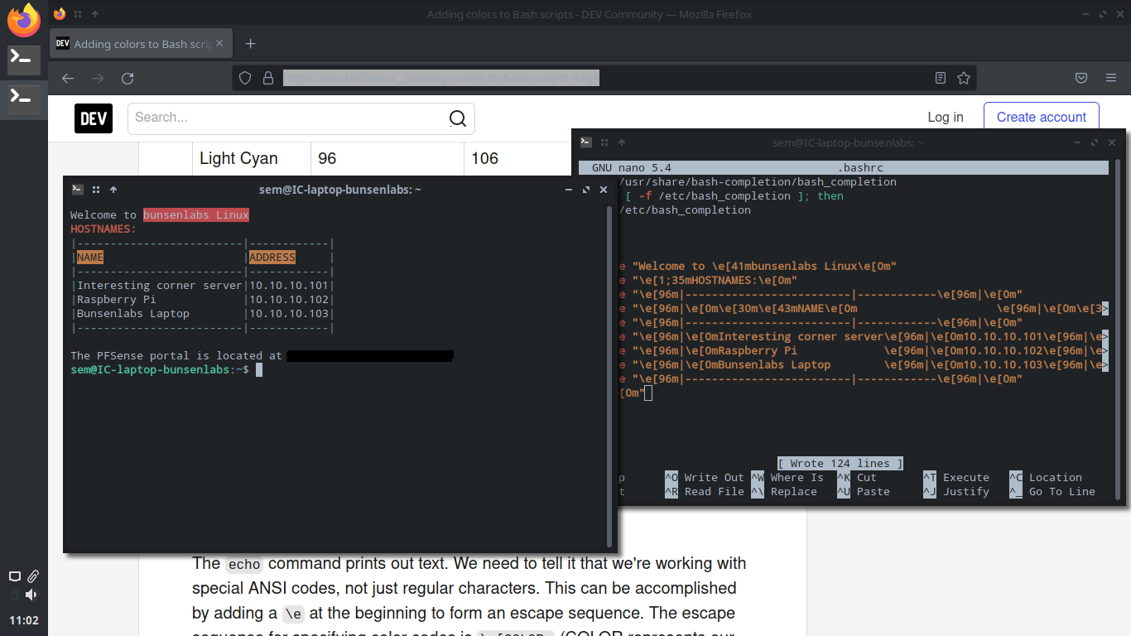Toggle keep-above arrow on the nano terminal window
Image resolution: width=1131 pixels, height=636 pixels.
(x=621, y=142)
